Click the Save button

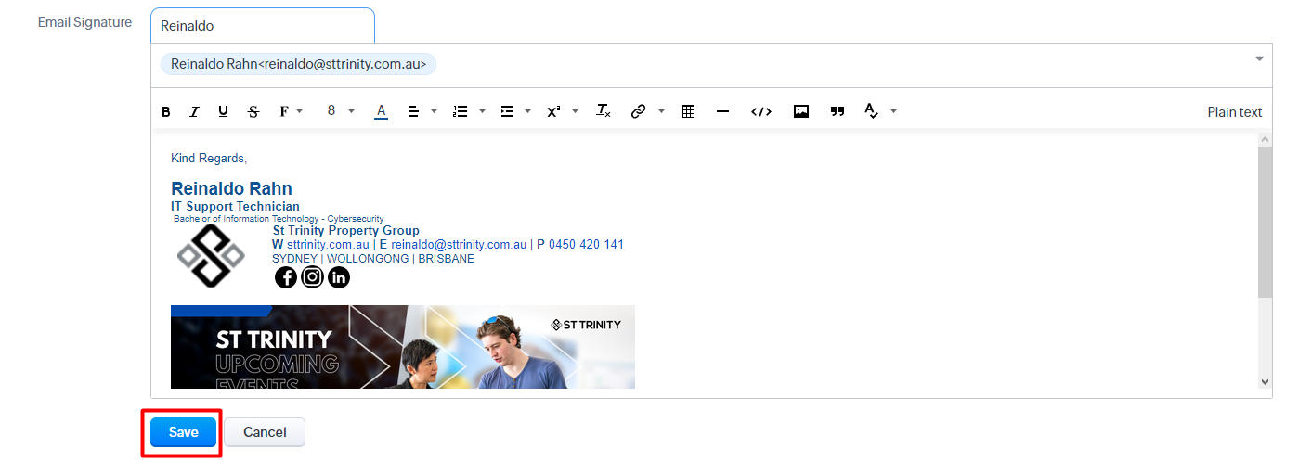(184, 432)
